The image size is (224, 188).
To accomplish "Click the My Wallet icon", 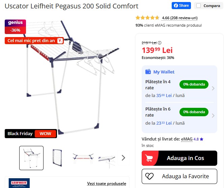I will [x=148, y=72].
